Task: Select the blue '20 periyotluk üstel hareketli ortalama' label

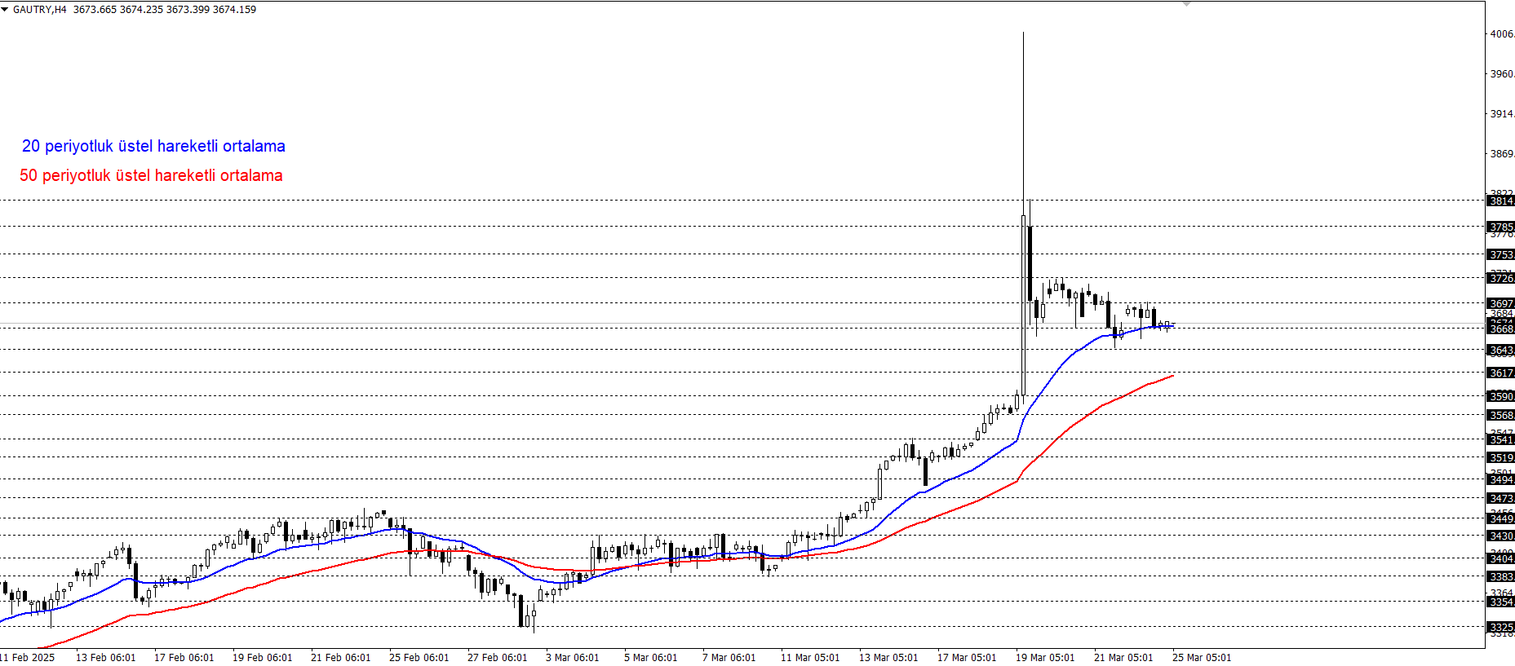Action: coord(153,146)
